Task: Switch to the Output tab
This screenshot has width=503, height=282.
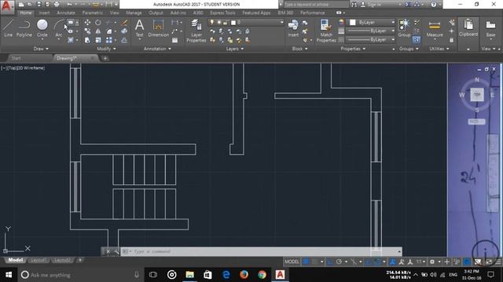Action: pos(156,13)
